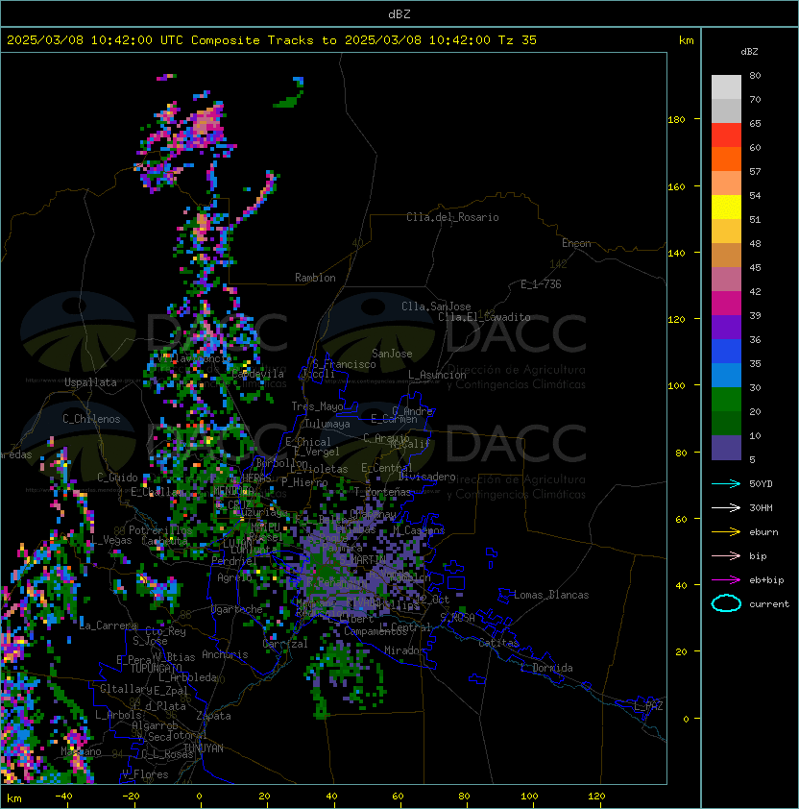Click the legend value '80'

[x=755, y=75]
